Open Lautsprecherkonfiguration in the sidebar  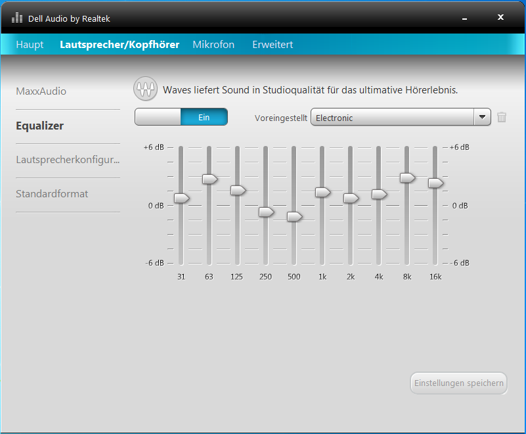68,160
